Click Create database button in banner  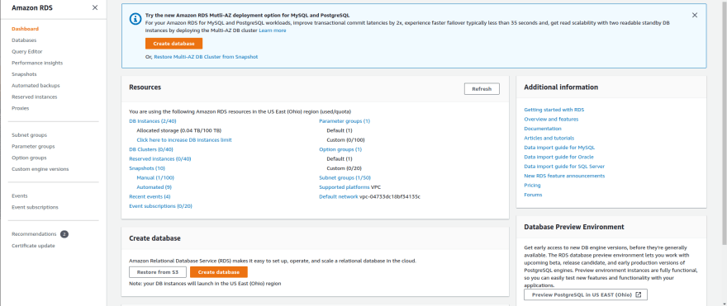[173, 44]
